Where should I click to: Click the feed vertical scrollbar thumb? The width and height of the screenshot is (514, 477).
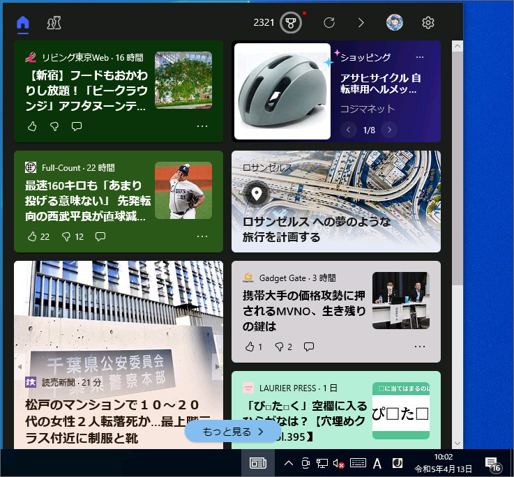click(x=458, y=168)
